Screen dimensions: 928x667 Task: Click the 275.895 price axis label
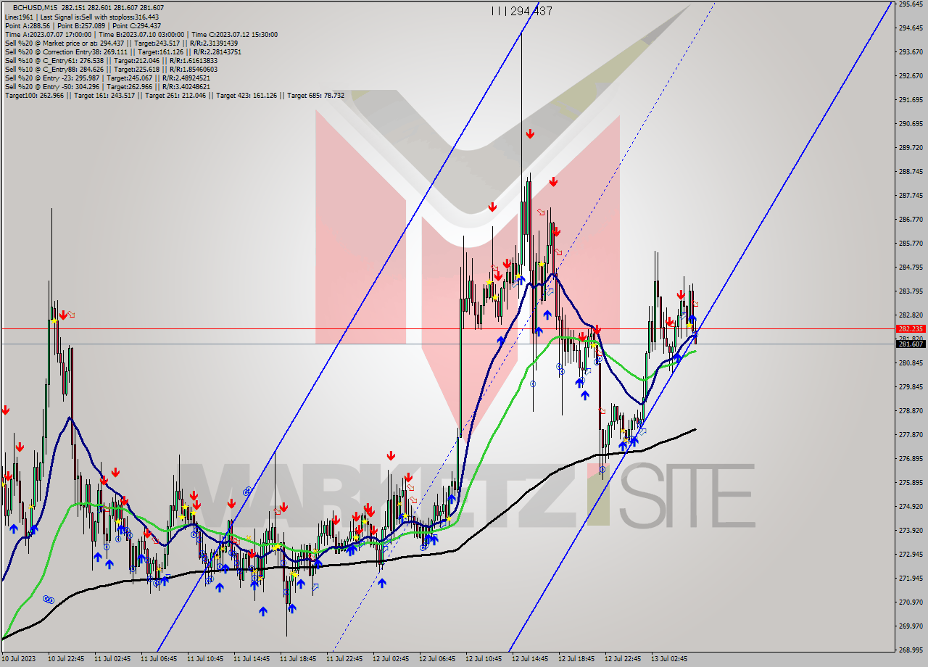point(911,483)
